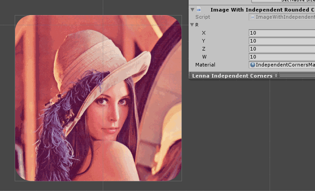This screenshot has width=315, height=191.
Task: Collapse the R vector foldout
Action: coord(192,25)
